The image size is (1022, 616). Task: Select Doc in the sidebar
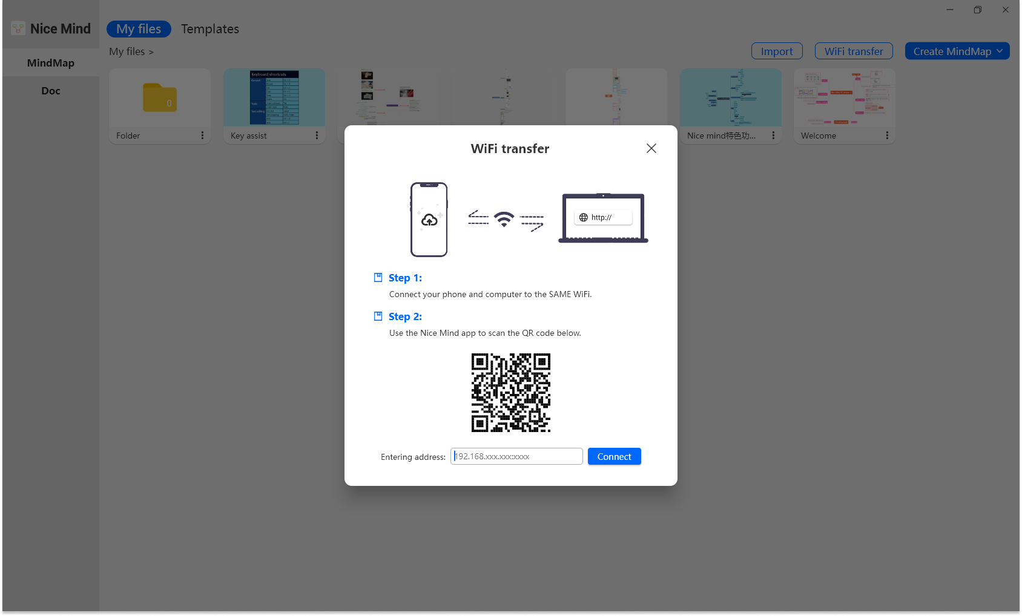pyautogui.click(x=50, y=90)
